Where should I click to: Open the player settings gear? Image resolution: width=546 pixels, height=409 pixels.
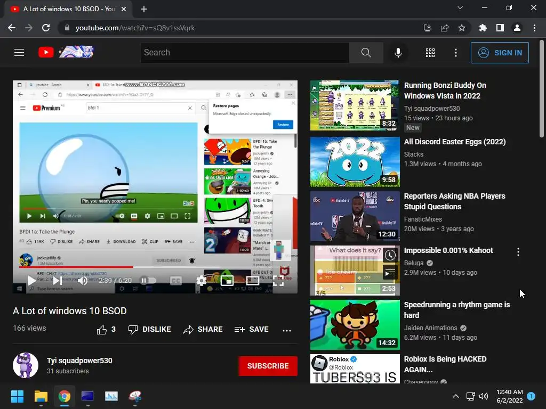coord(201,280)
